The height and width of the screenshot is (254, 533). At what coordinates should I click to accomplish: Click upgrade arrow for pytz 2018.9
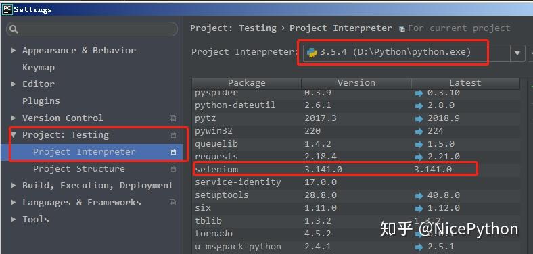click(x=419, y=119)
